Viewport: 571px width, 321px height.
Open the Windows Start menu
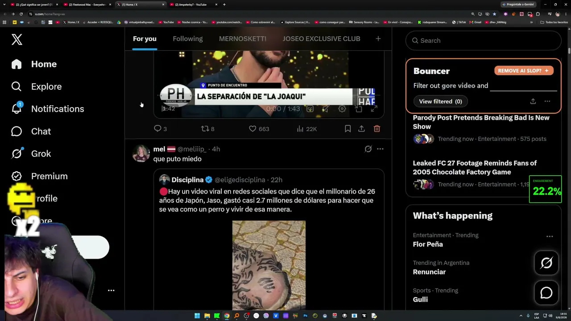click(x=197, y=316)
